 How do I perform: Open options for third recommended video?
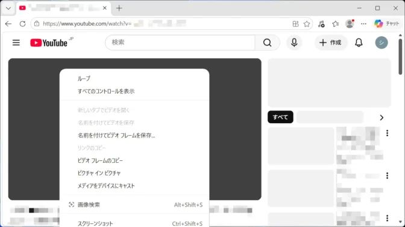click(387, 218)
